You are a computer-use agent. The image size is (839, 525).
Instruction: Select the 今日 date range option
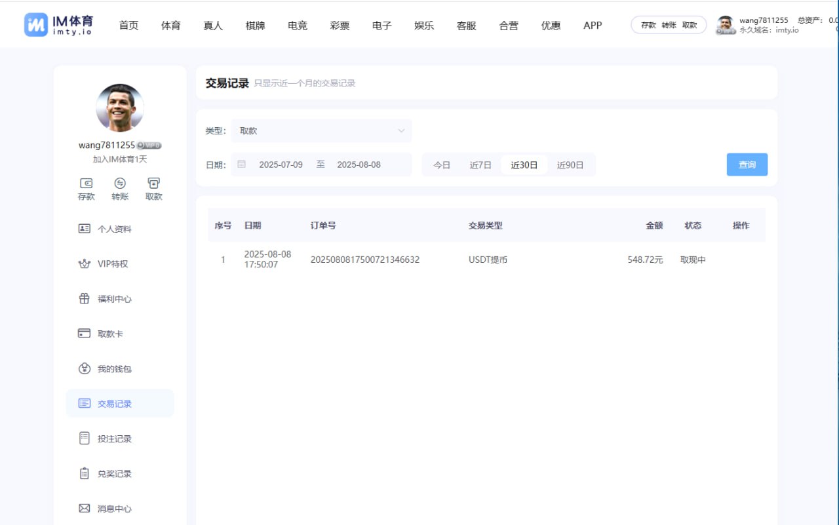pos(442,165)
